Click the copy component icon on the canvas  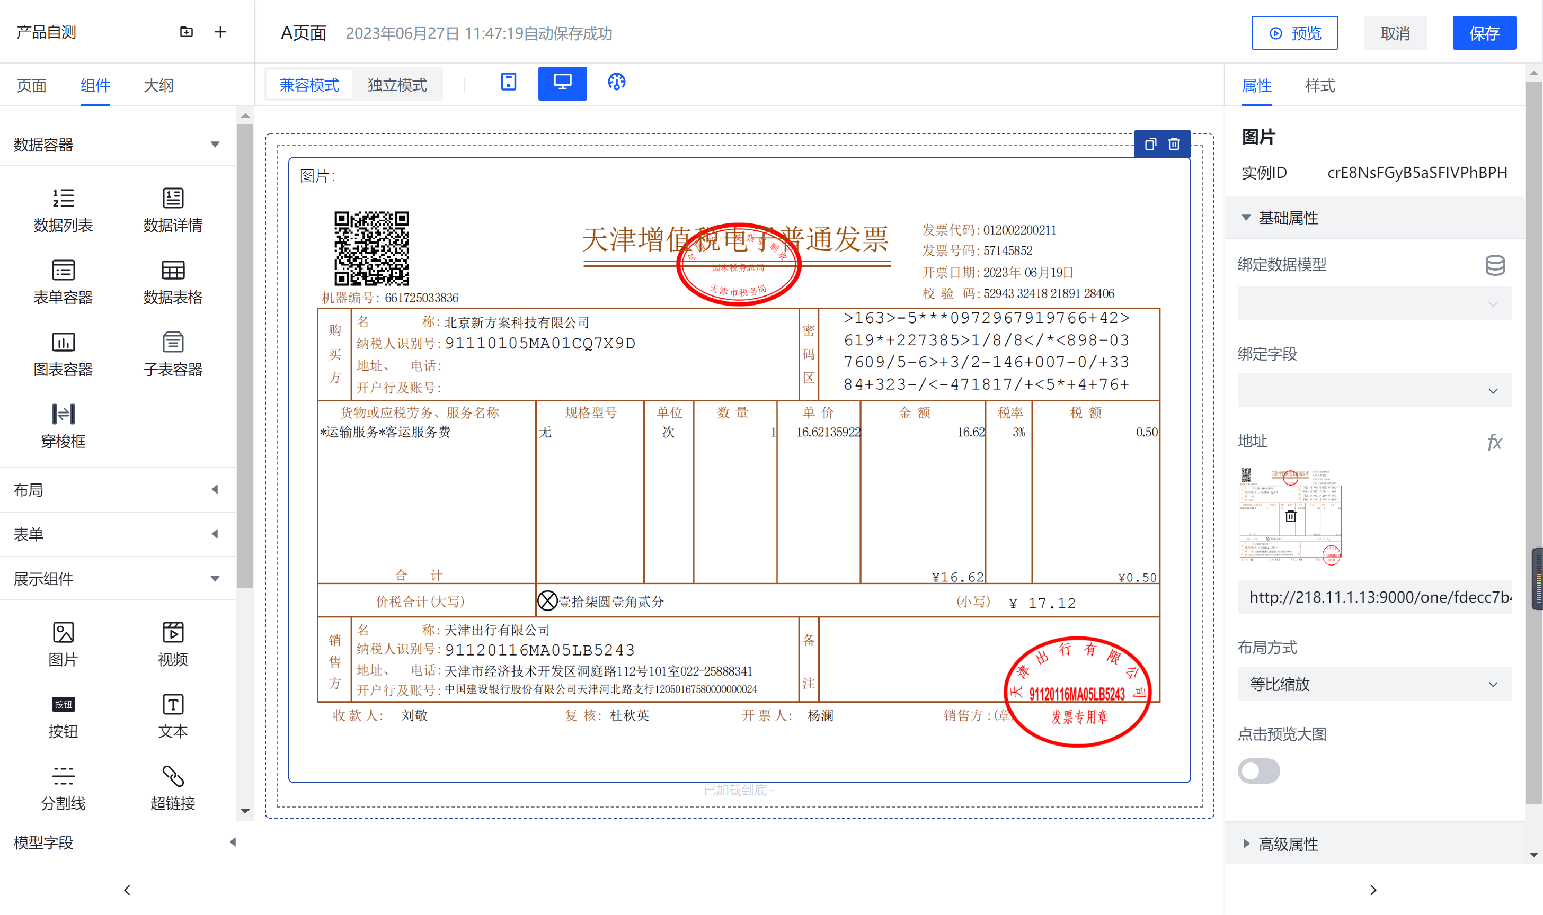pyautogui.click(x=1150, y=144)
